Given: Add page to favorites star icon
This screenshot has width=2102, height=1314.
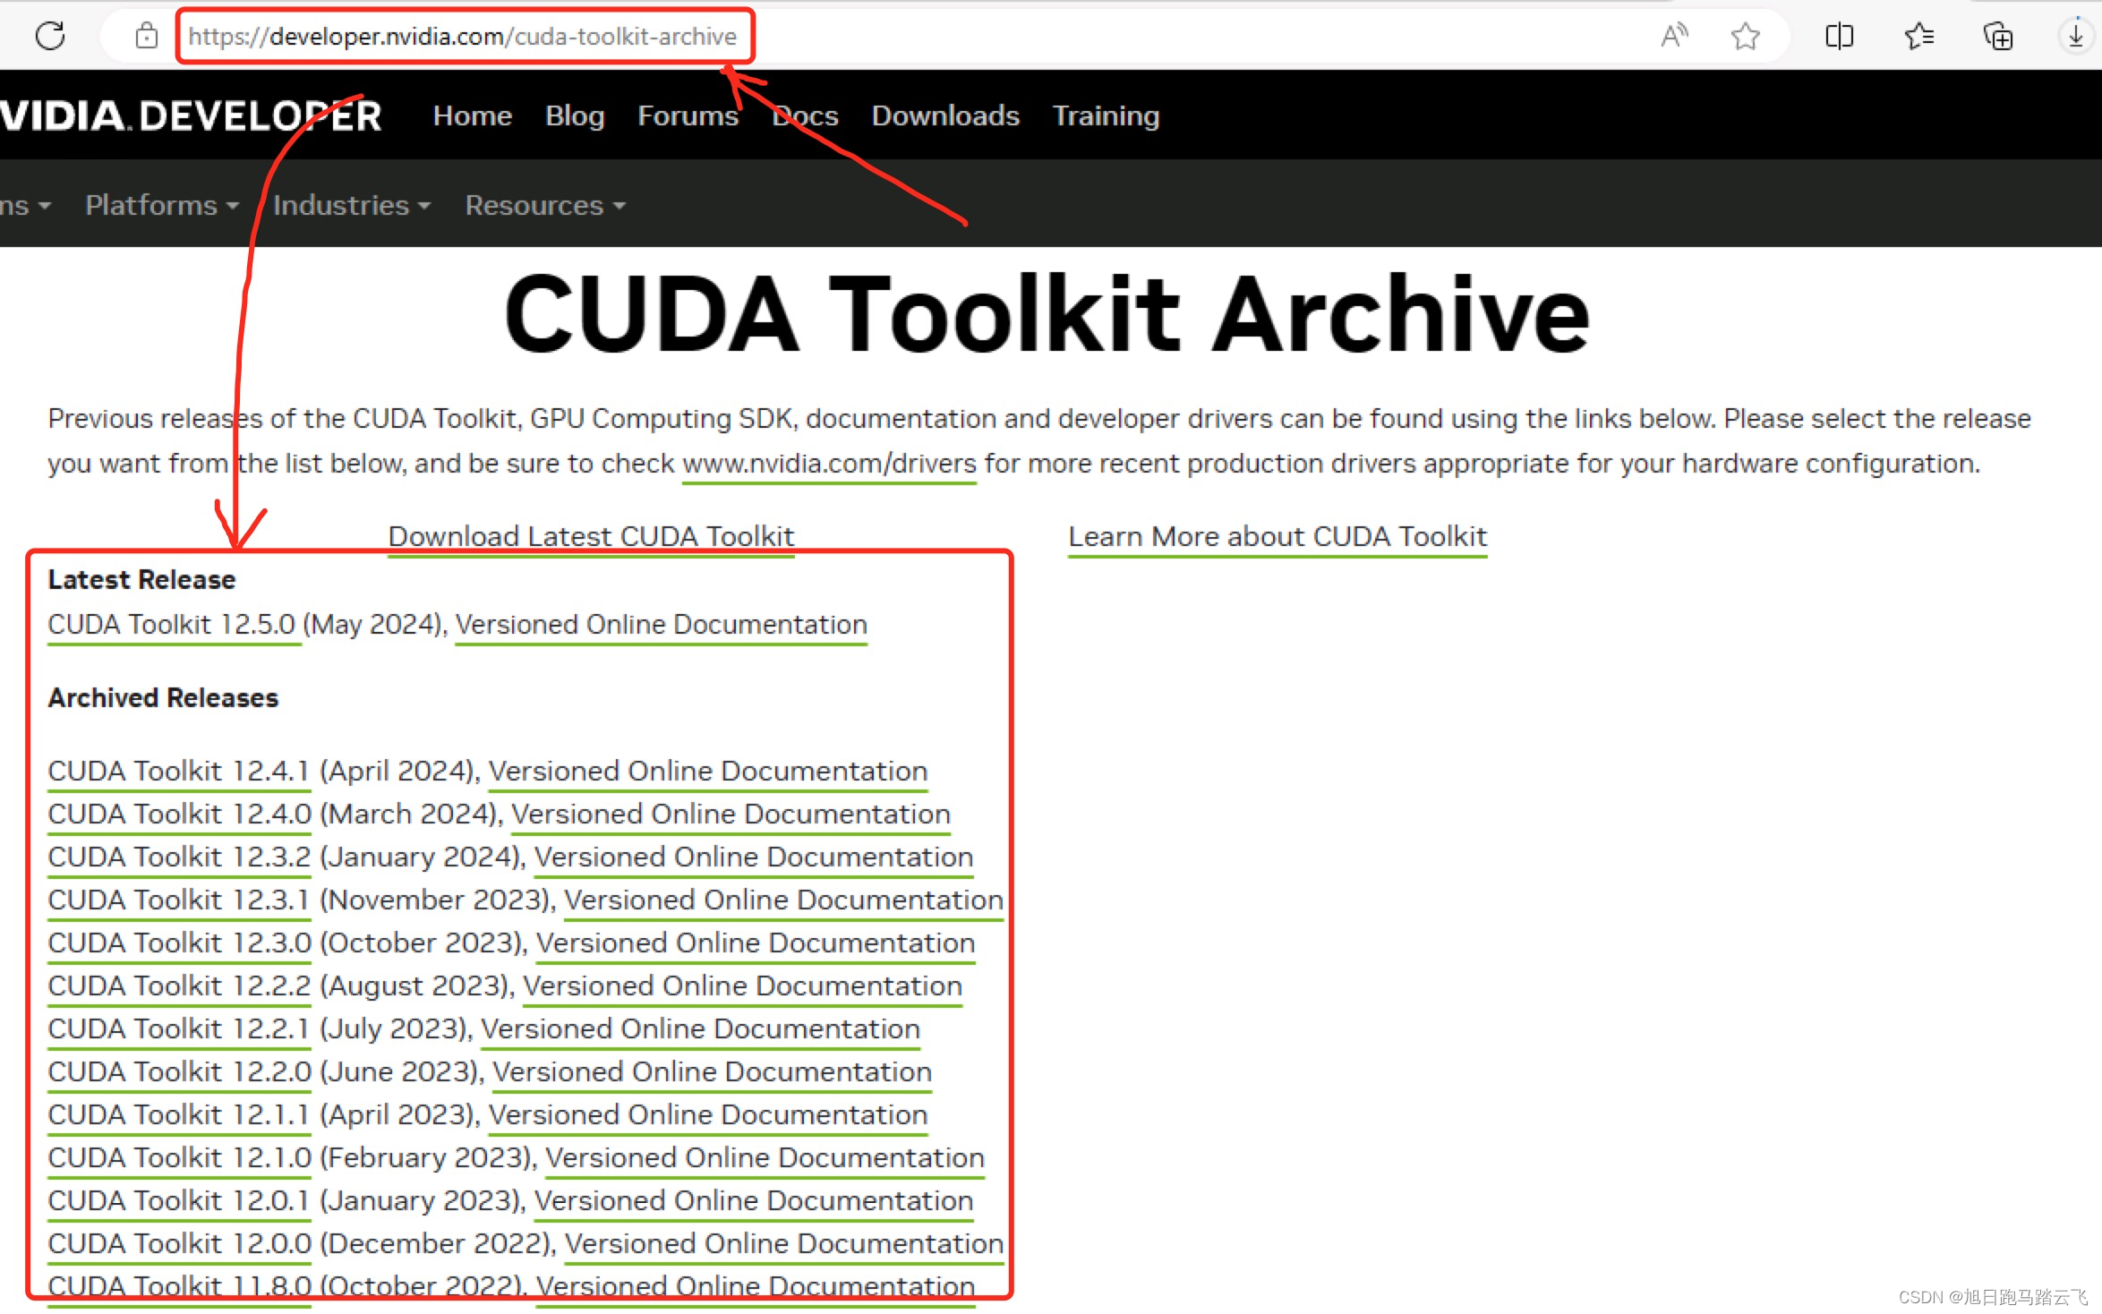Looking at the screenshot, I should pyautogui.click(x=1745, y=36).
